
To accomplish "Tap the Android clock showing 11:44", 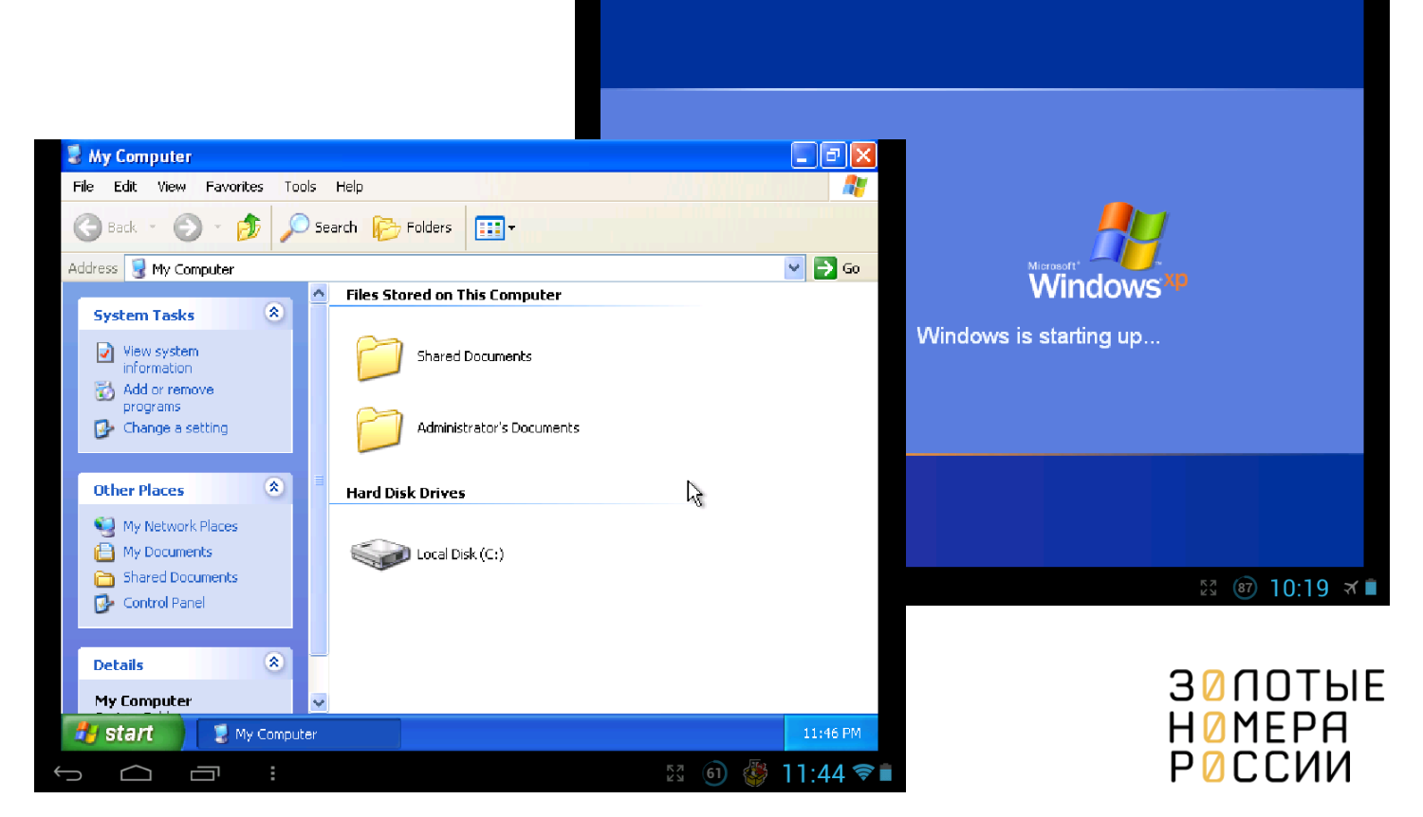I will [x=813, y=773].
